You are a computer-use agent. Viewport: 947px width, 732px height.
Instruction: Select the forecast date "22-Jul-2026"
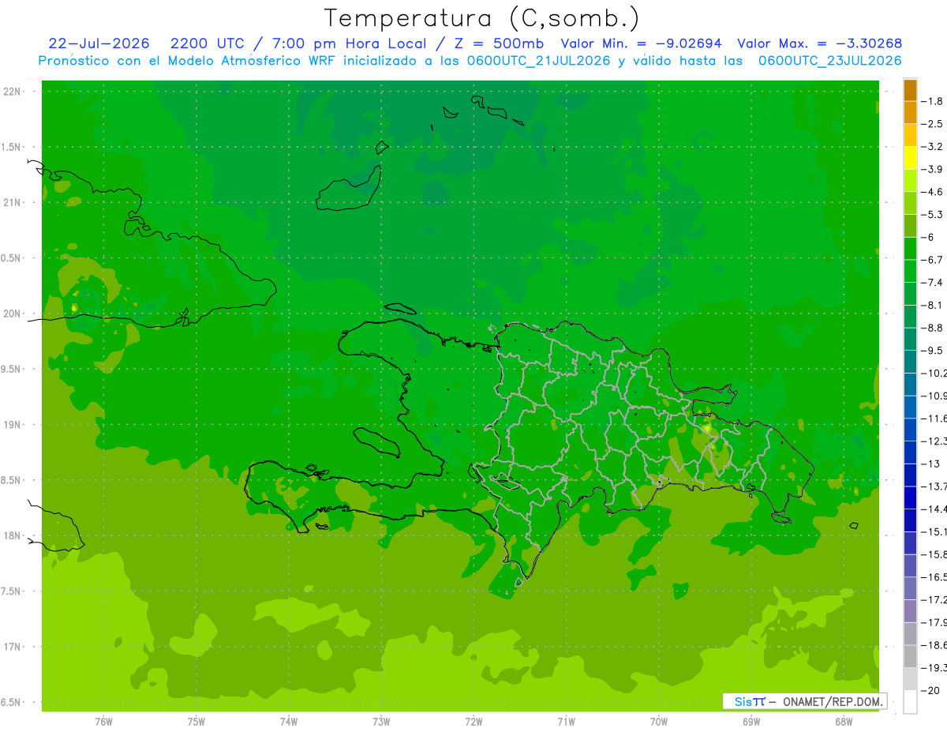click(x=99, y=43)
